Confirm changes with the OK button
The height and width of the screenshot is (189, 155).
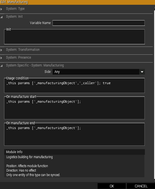[x=112, y=186]
